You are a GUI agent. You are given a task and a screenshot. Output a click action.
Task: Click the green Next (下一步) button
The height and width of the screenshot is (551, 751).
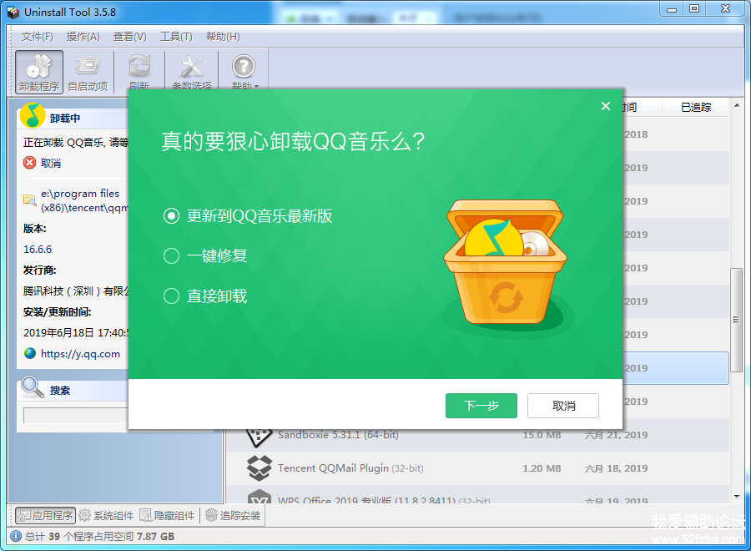click(481, 406)
